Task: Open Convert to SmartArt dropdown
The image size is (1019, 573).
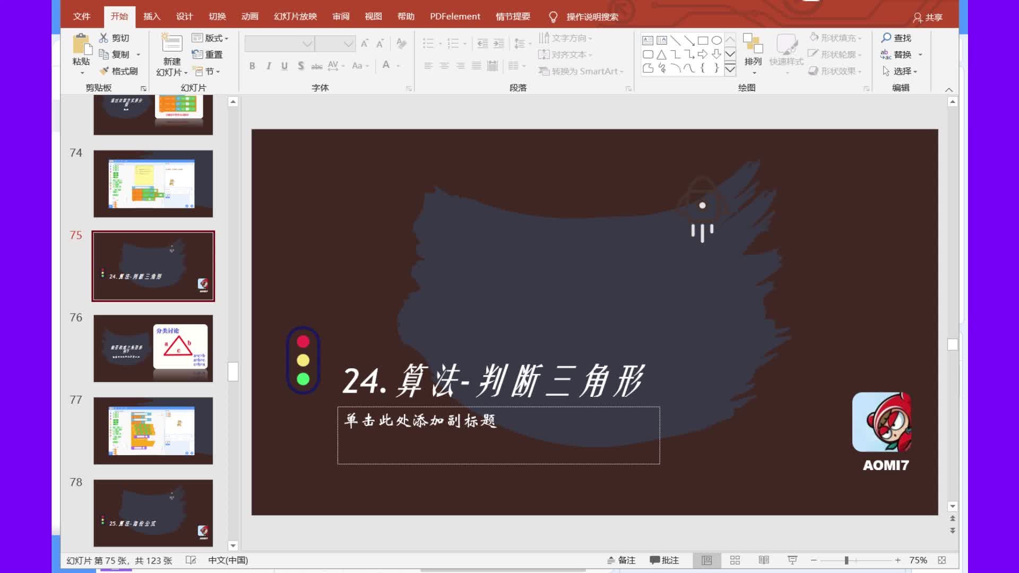Action: pos(581,71)
